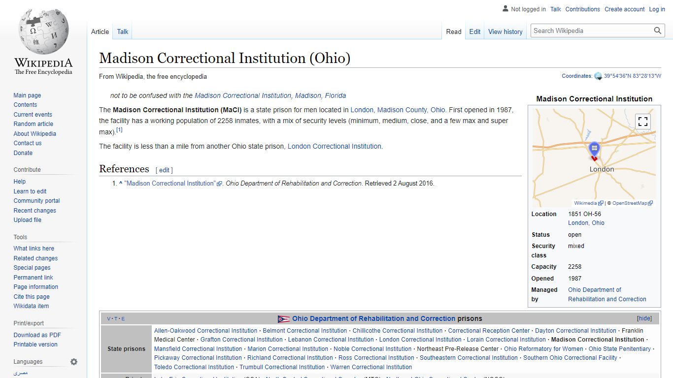673x378 pixels.
Task: Select the Article tab
Action: point(100,31)
